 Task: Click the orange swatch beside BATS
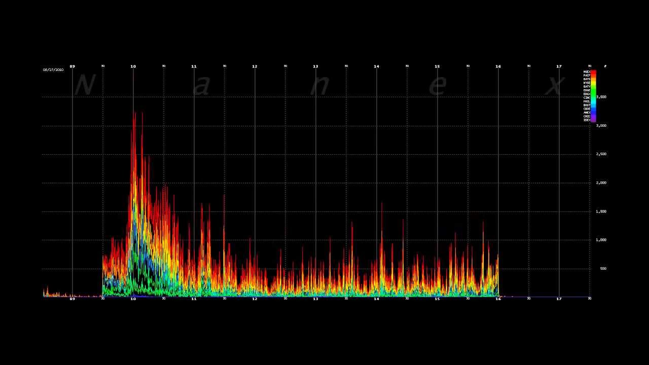(593, 79)
